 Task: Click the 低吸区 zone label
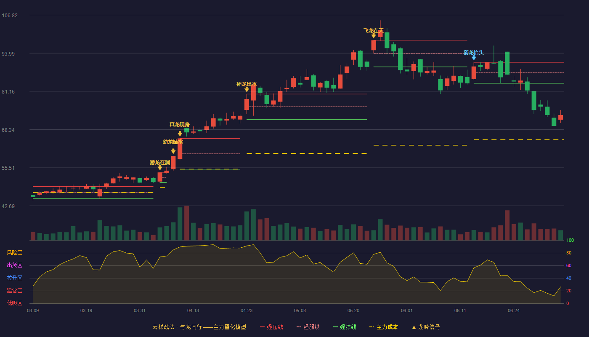[14, 303]
